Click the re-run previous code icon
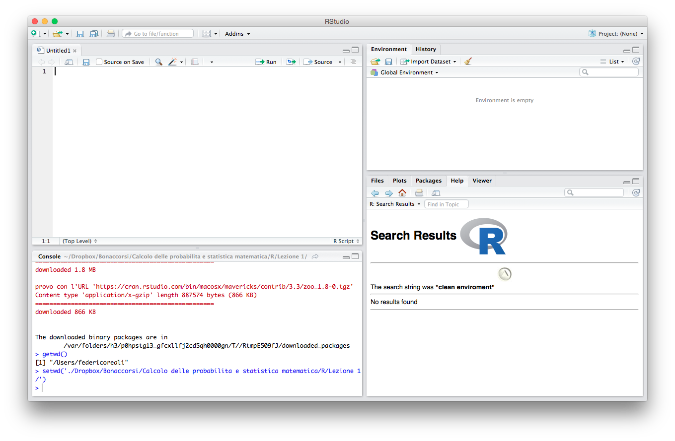The height and width of the screenshot is (441, 675). [x=291, y=62]
